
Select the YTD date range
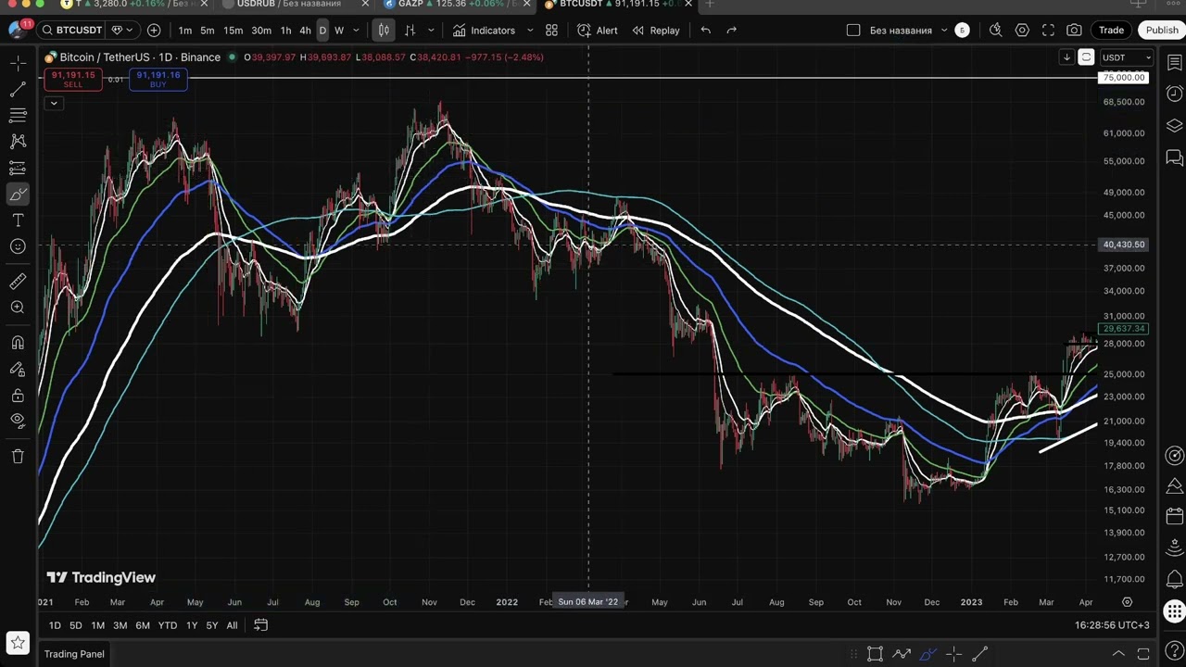point(168,625)
